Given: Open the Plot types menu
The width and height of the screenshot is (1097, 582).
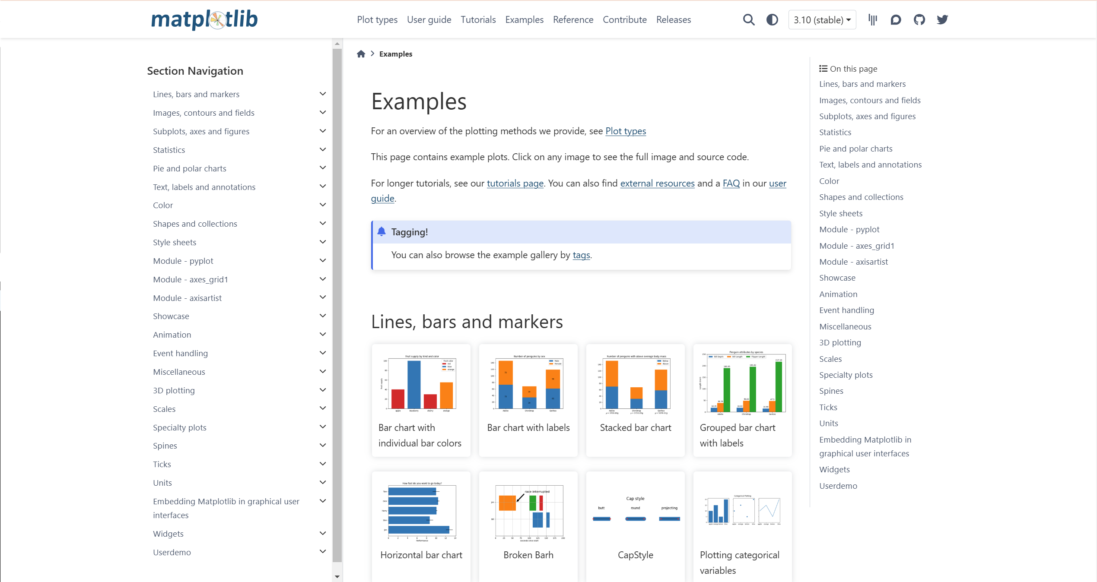Looking at the screenshot, I should point(377,20).
